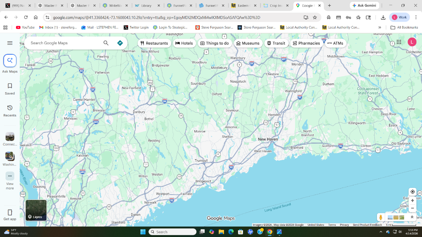Switch to the Library browser tab
422x237 pixels.
146,6
